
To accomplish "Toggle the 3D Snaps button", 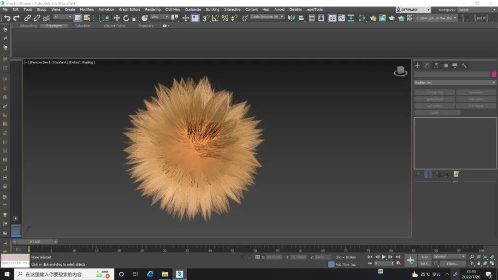I will pyautogui.click(x=206, y=18).
